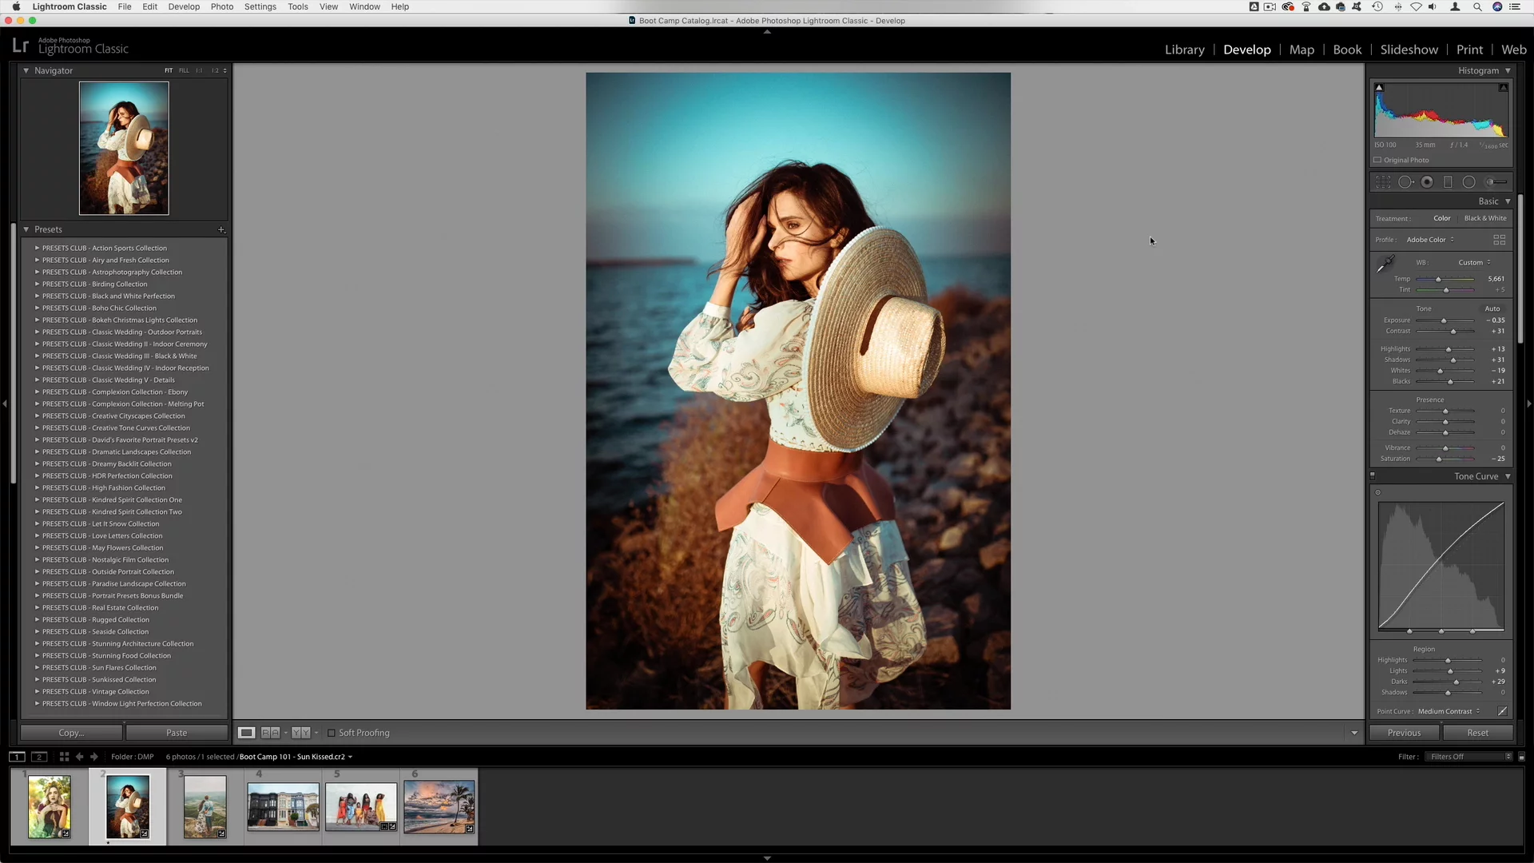The width and height of the screenshot is (1534, 863).
Task: Select the Crop Overlay tool
Action: pyautogui.click(x=1383, y=182)
